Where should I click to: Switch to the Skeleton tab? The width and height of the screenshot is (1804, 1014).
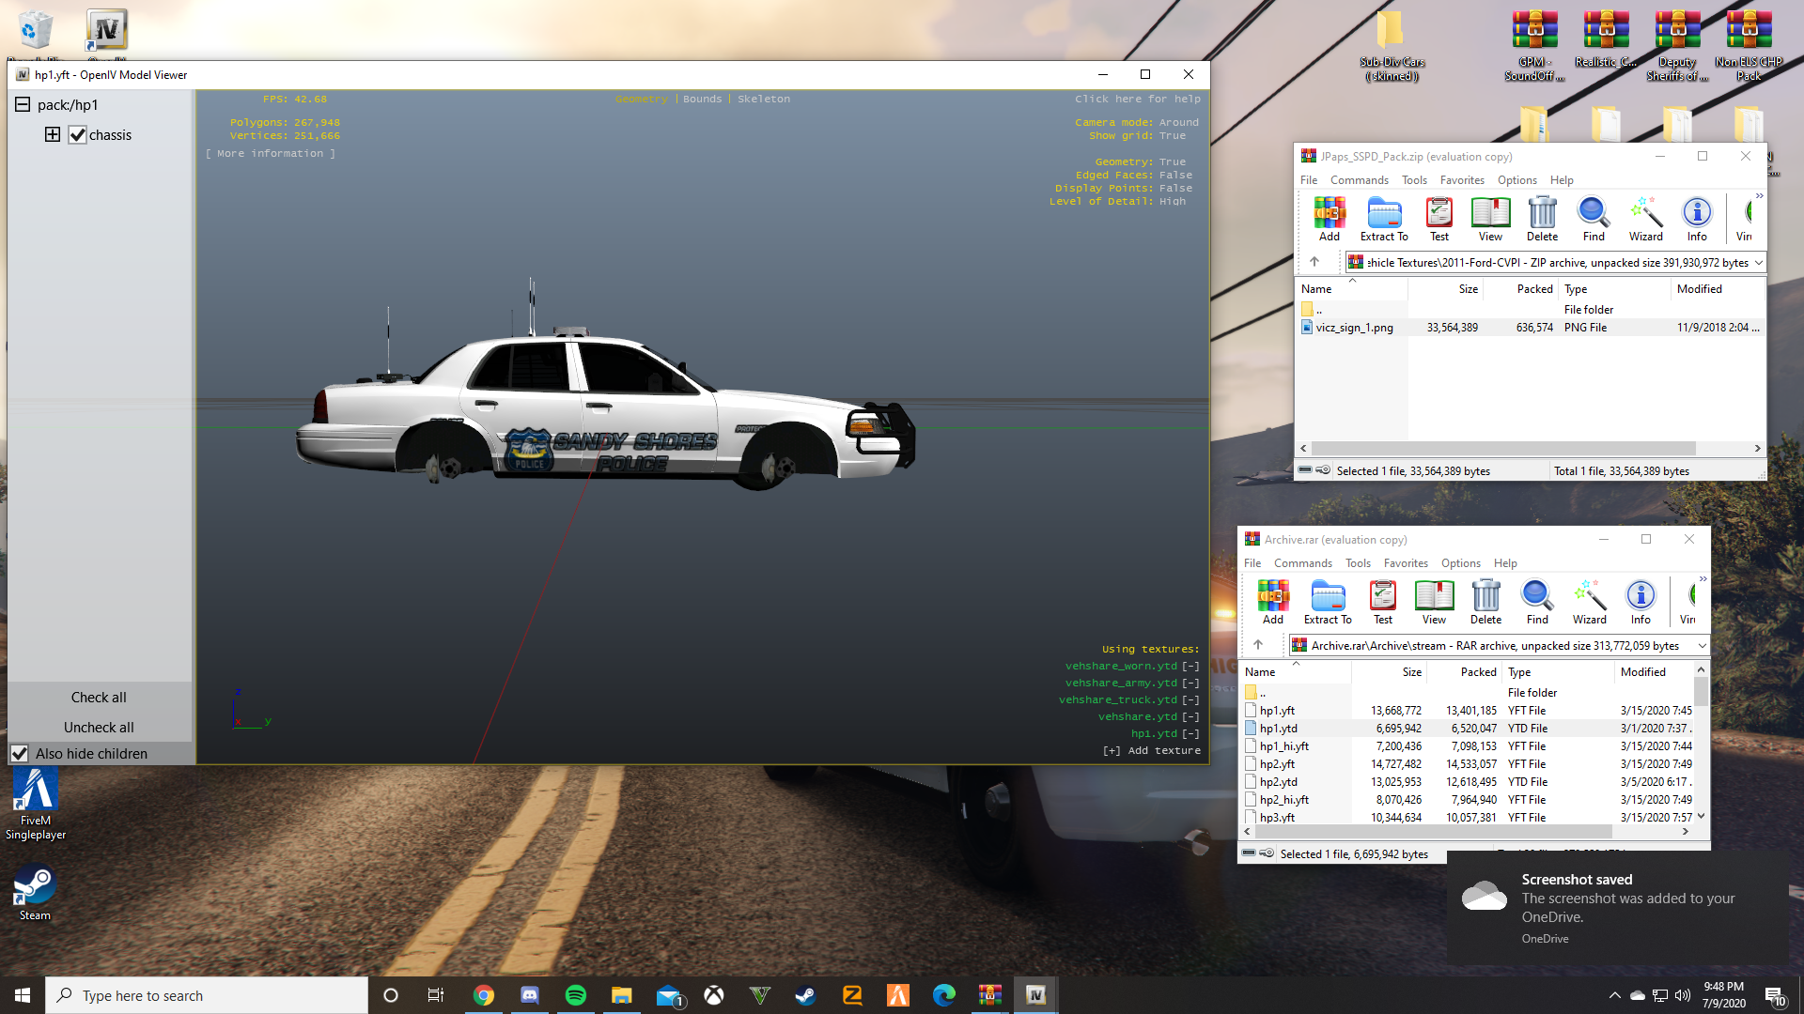pos(763,99)
